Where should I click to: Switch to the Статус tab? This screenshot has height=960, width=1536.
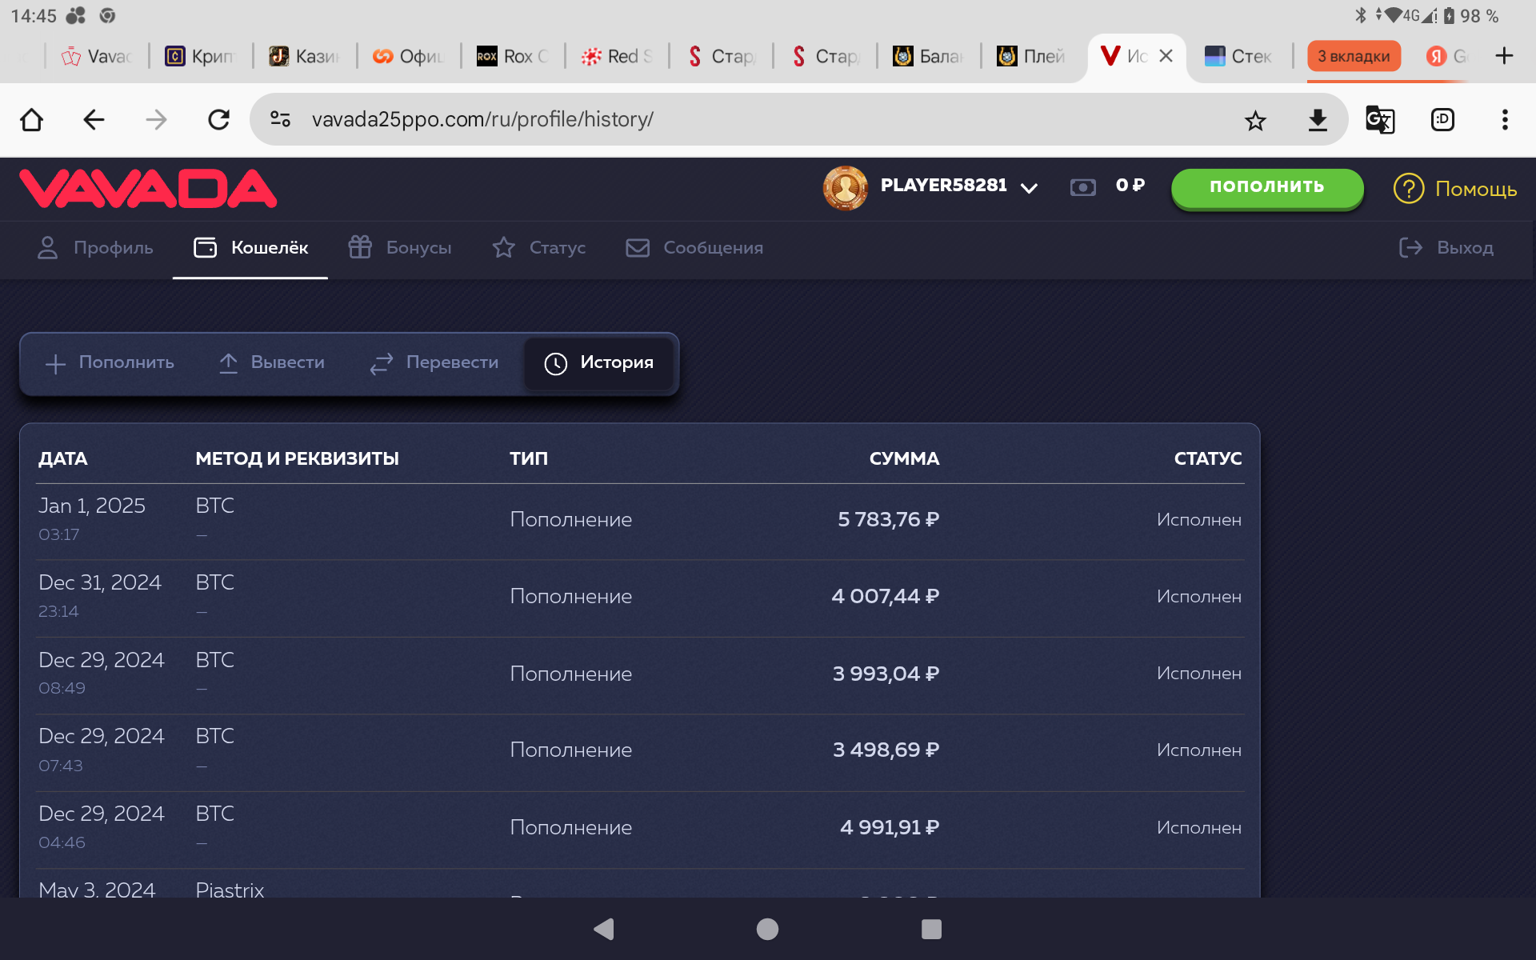pyautogui.click(x=539, y=248)
